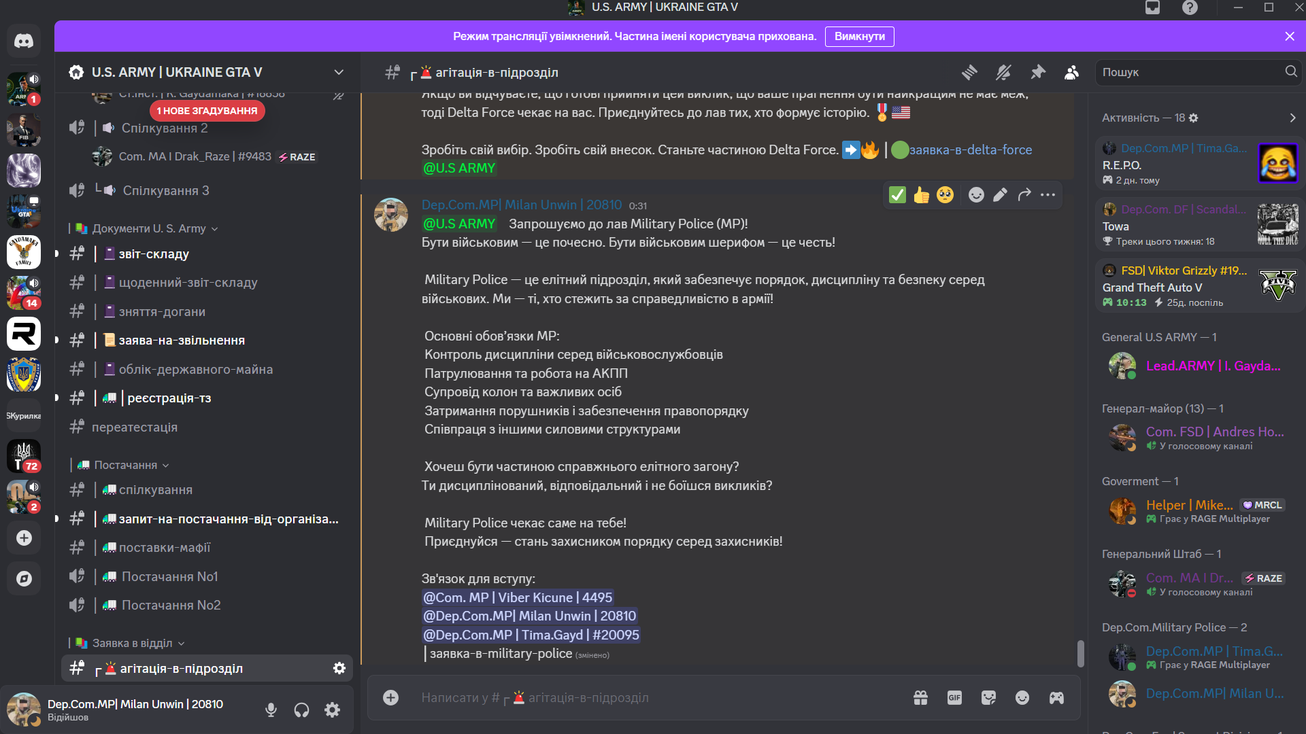The height and width of the screenshot is (734, 1306).
Task: Open the activities game controller
Action: coord(1056,697)
